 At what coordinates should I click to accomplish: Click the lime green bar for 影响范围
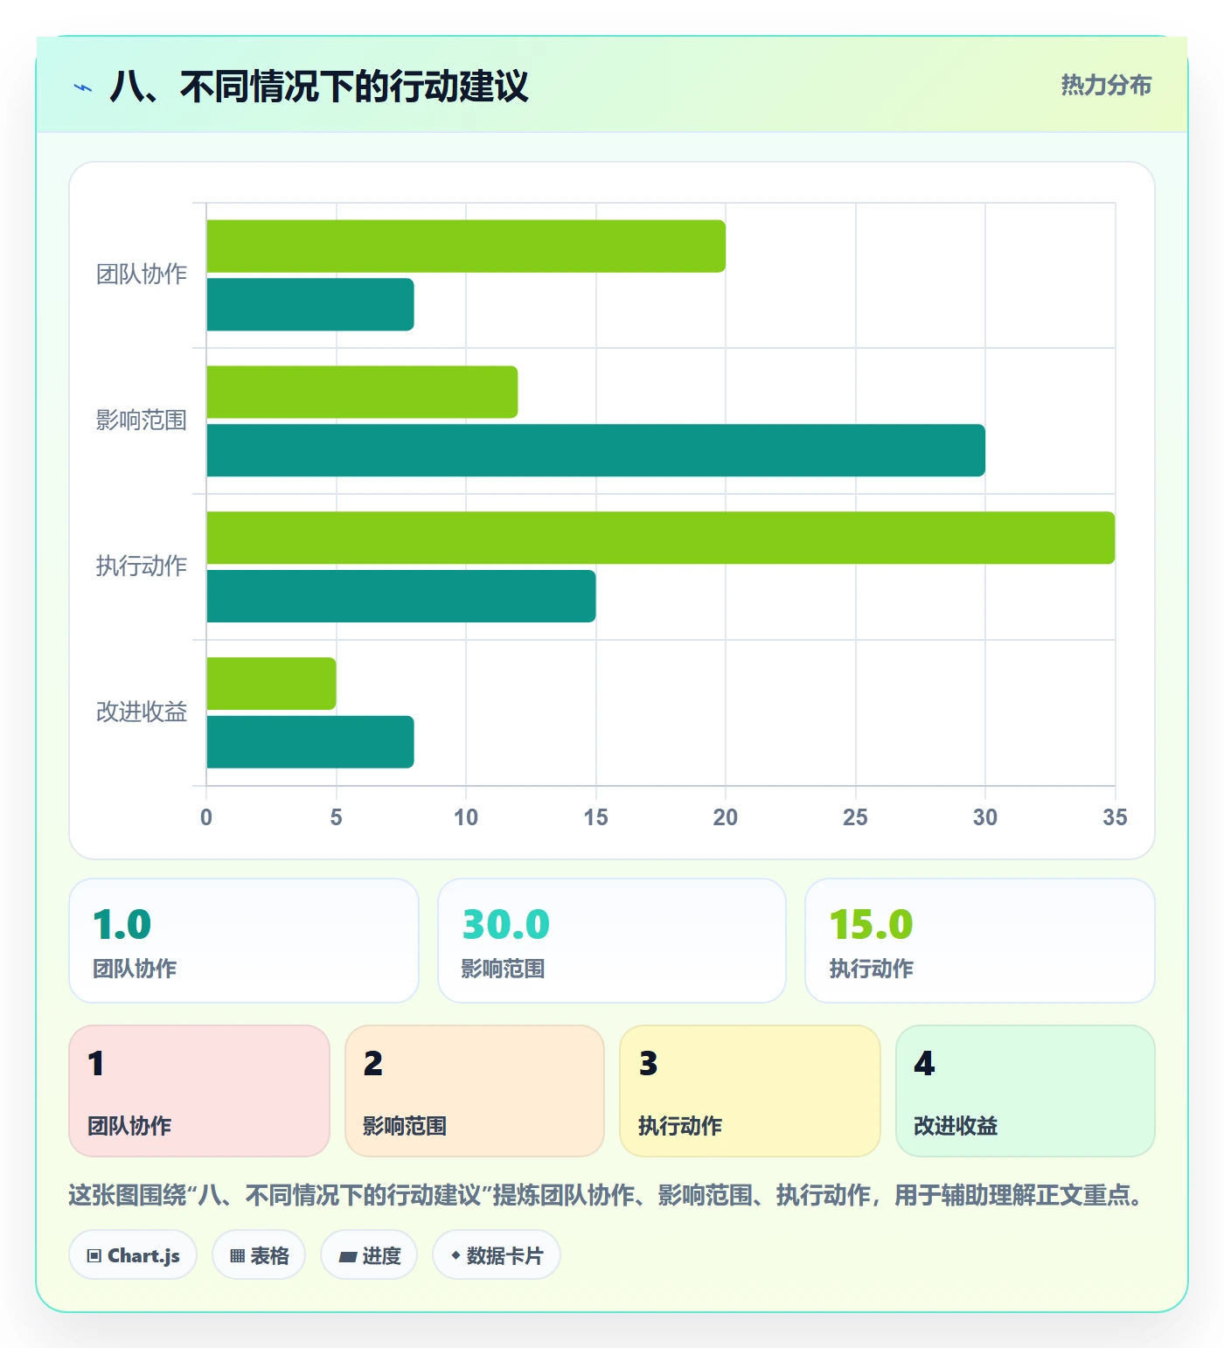point(362,392)
